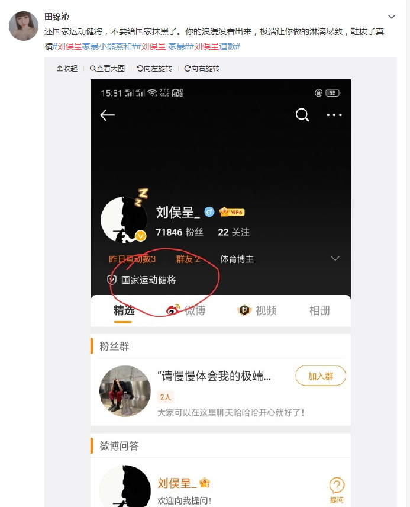Viewport: 410px width, 507px height.
Task: Rotate image right with 向右旋转
Action: [x=202, y=69]
